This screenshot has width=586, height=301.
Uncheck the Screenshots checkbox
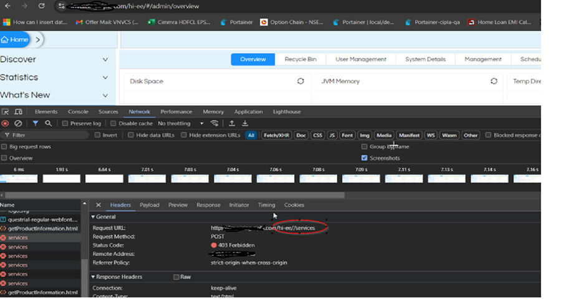[365, 158]
